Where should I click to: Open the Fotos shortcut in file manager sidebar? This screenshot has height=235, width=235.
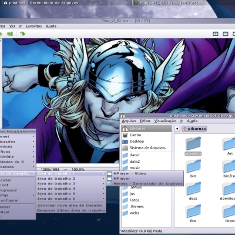click(135, 200)
